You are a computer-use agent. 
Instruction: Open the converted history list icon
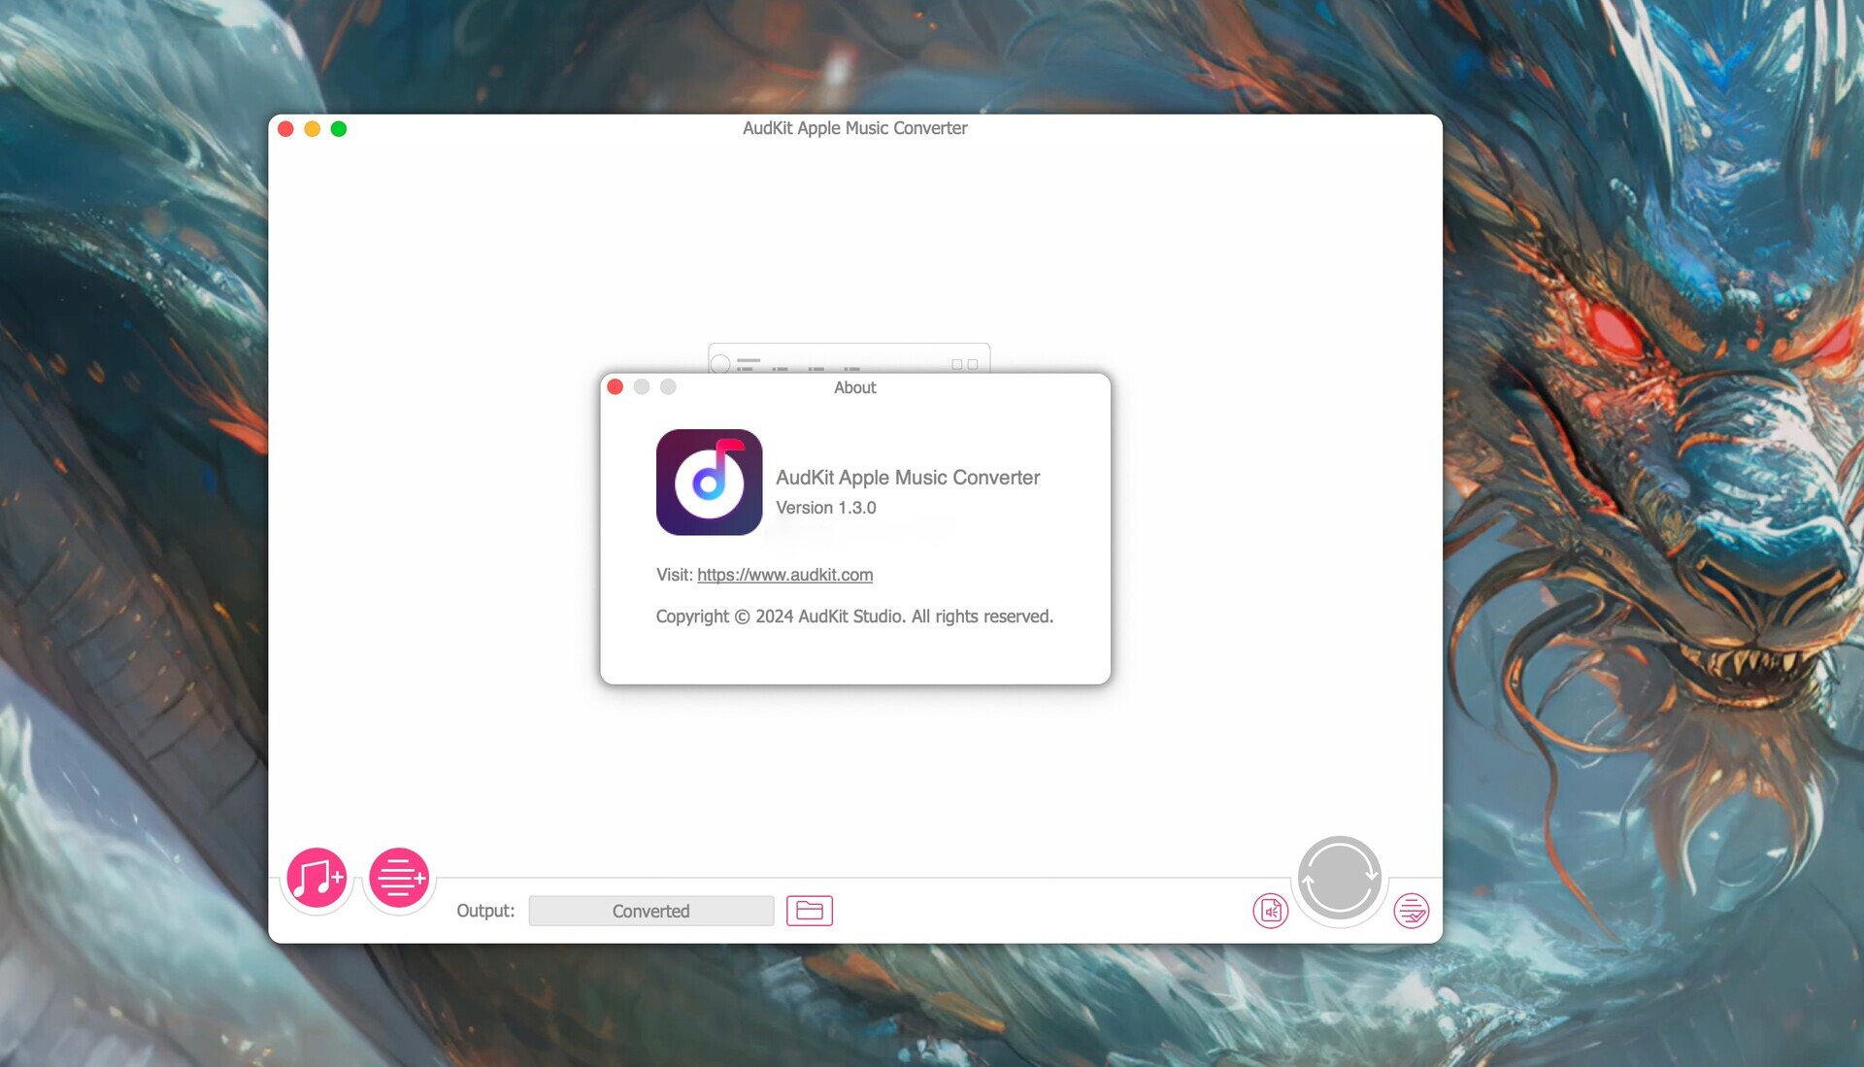click(x=1411, y=911)
